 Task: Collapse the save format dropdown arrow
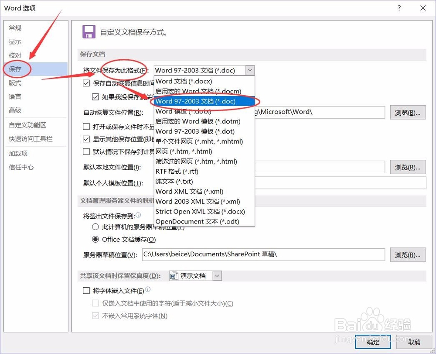[x=250, y=70]
